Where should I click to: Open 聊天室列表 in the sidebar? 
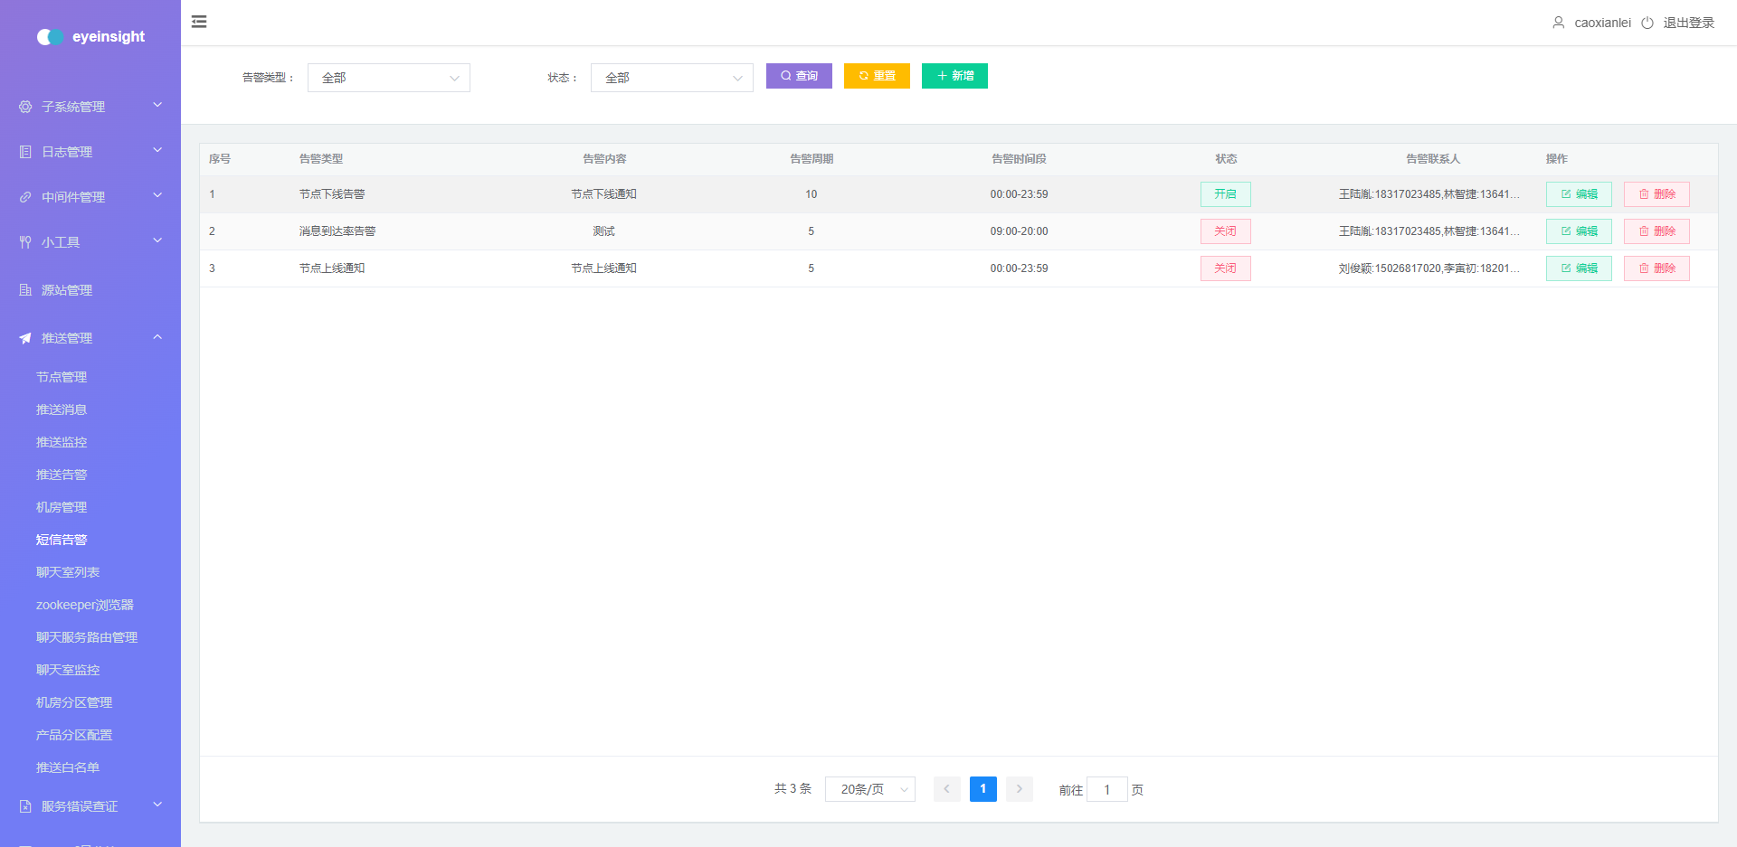pyautogui.click(x=68, y=572)
